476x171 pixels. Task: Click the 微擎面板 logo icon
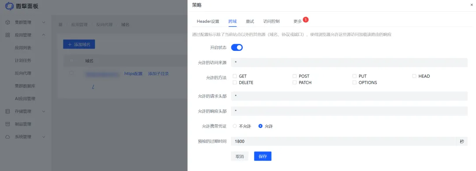pos(9,6)
